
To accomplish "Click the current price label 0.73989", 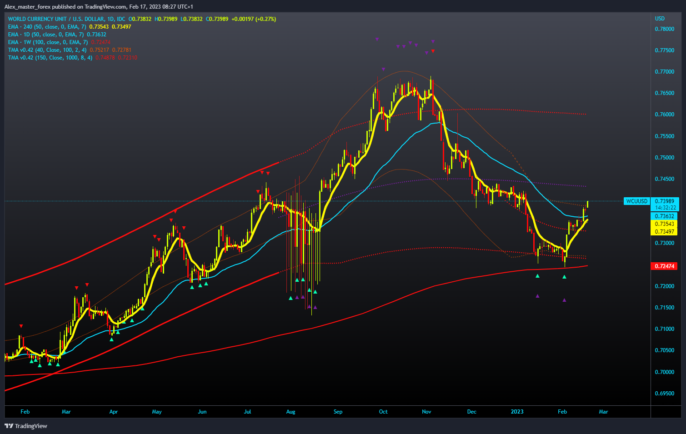I will [665, 201].
